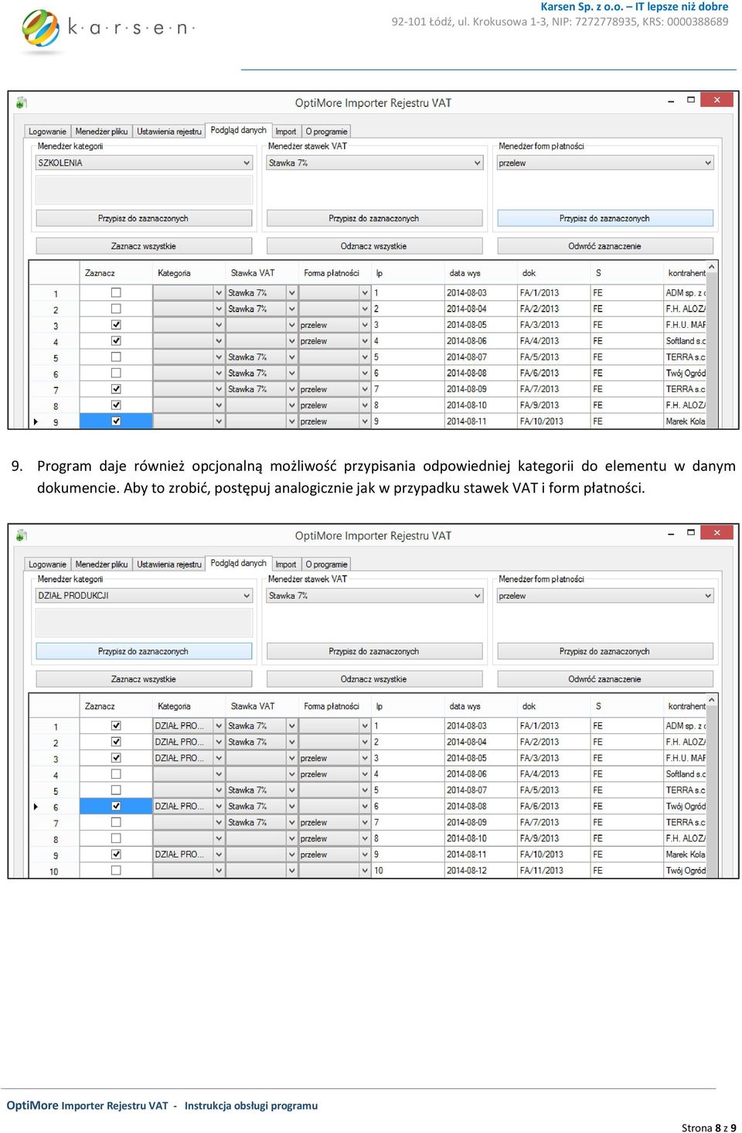The image size is (742, 1133).
Task: Click app icon in DZIAŁ PRODUKCJI window title bar
Action: (22, 535)
